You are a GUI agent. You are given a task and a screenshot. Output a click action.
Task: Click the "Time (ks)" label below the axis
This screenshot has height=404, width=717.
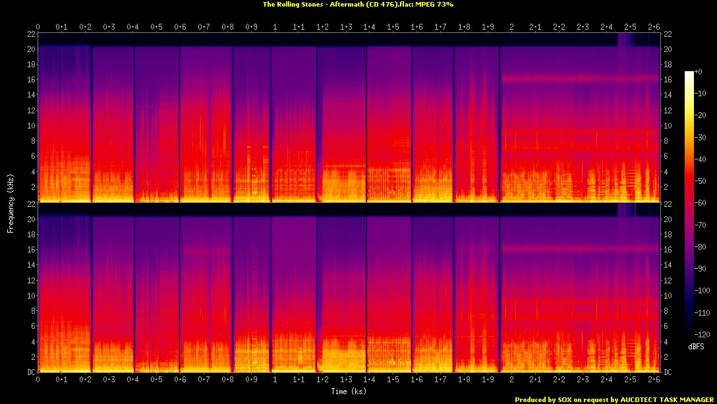(x=349, y=391)
